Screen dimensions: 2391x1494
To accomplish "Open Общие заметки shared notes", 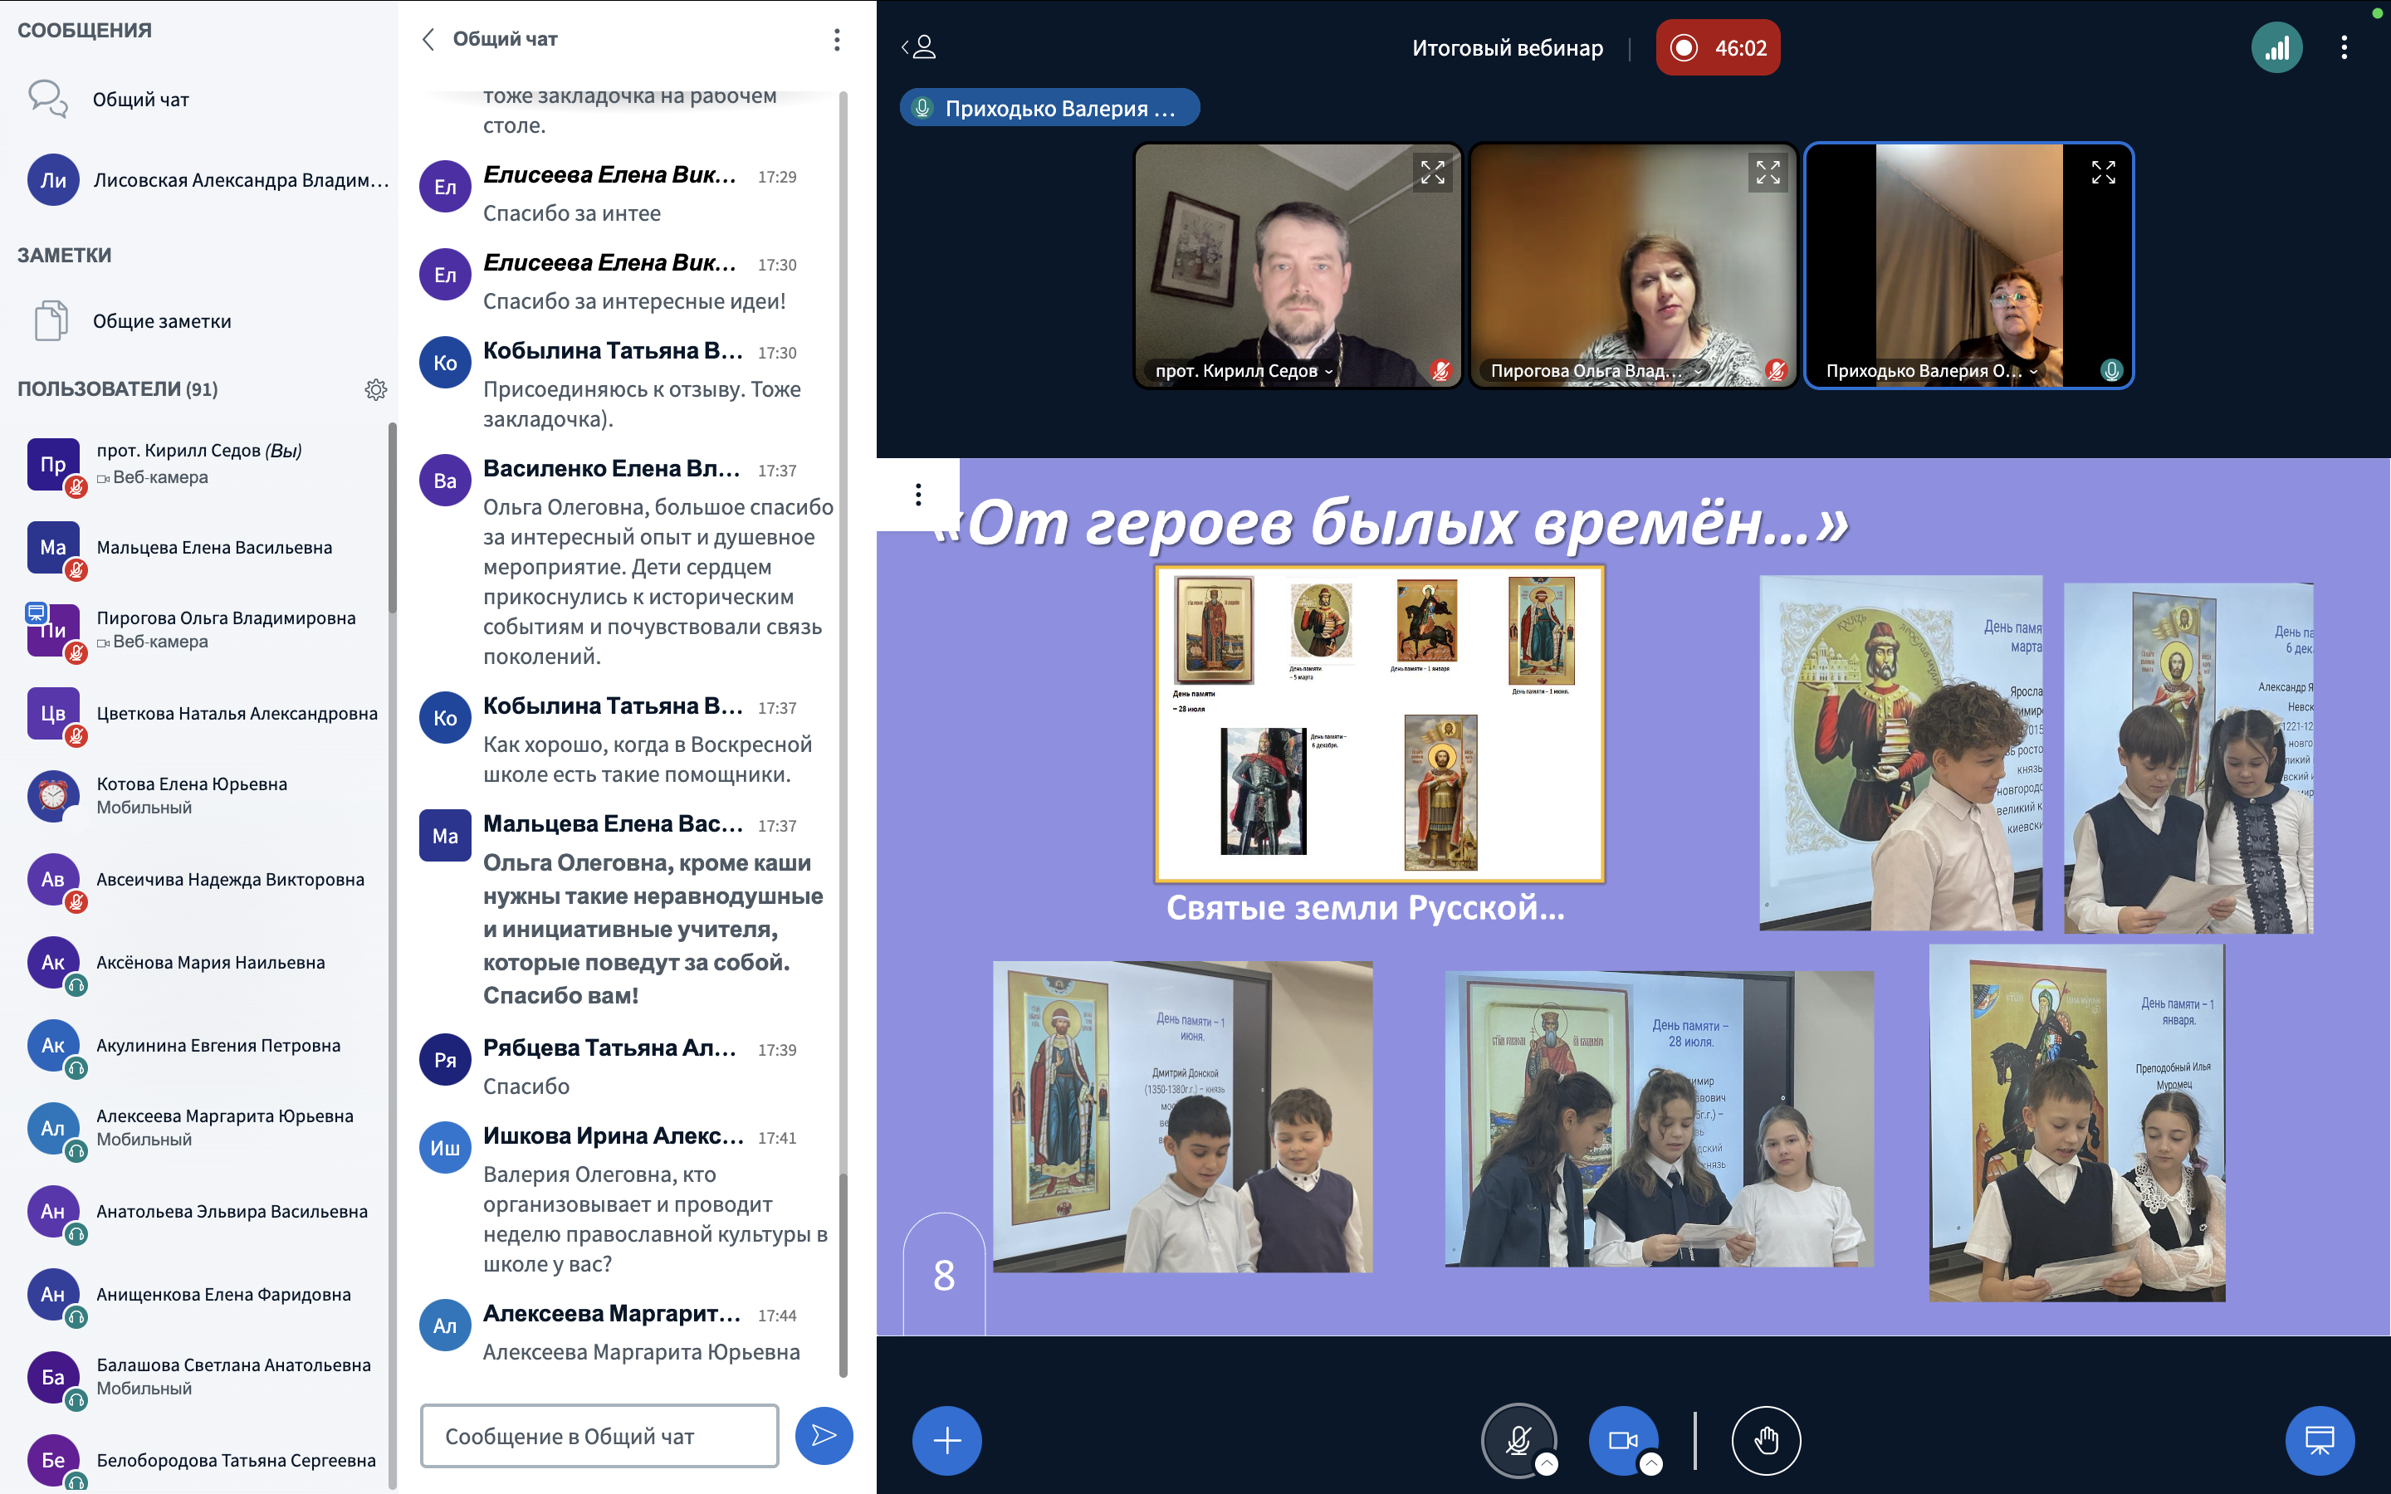I will [x=161, y=321].
